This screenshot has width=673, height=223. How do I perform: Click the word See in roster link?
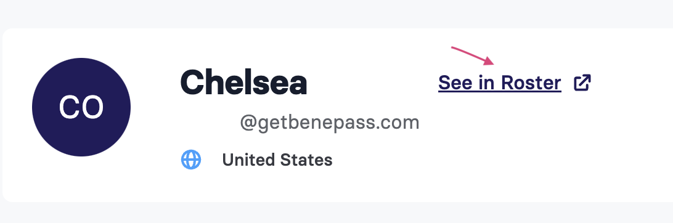coord(455,83)
